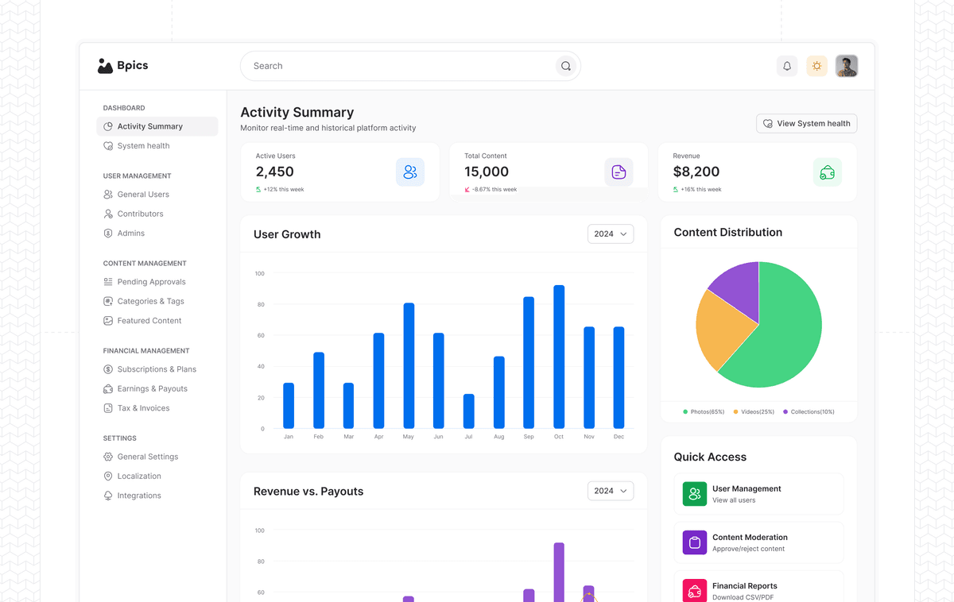Screen dimensions: 954x602
Task: Select Featured Content in sidebar
Action: [157, 321]
